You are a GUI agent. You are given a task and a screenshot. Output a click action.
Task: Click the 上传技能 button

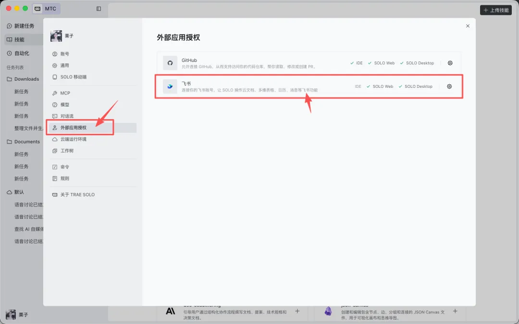tap(496, 10)
